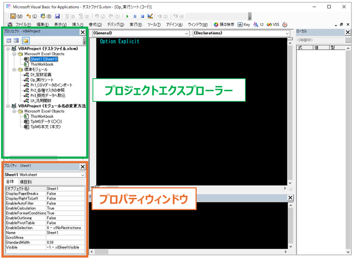Click the Excel icon left of ファイル menu
Screen dimensions: 353x259
10,24
